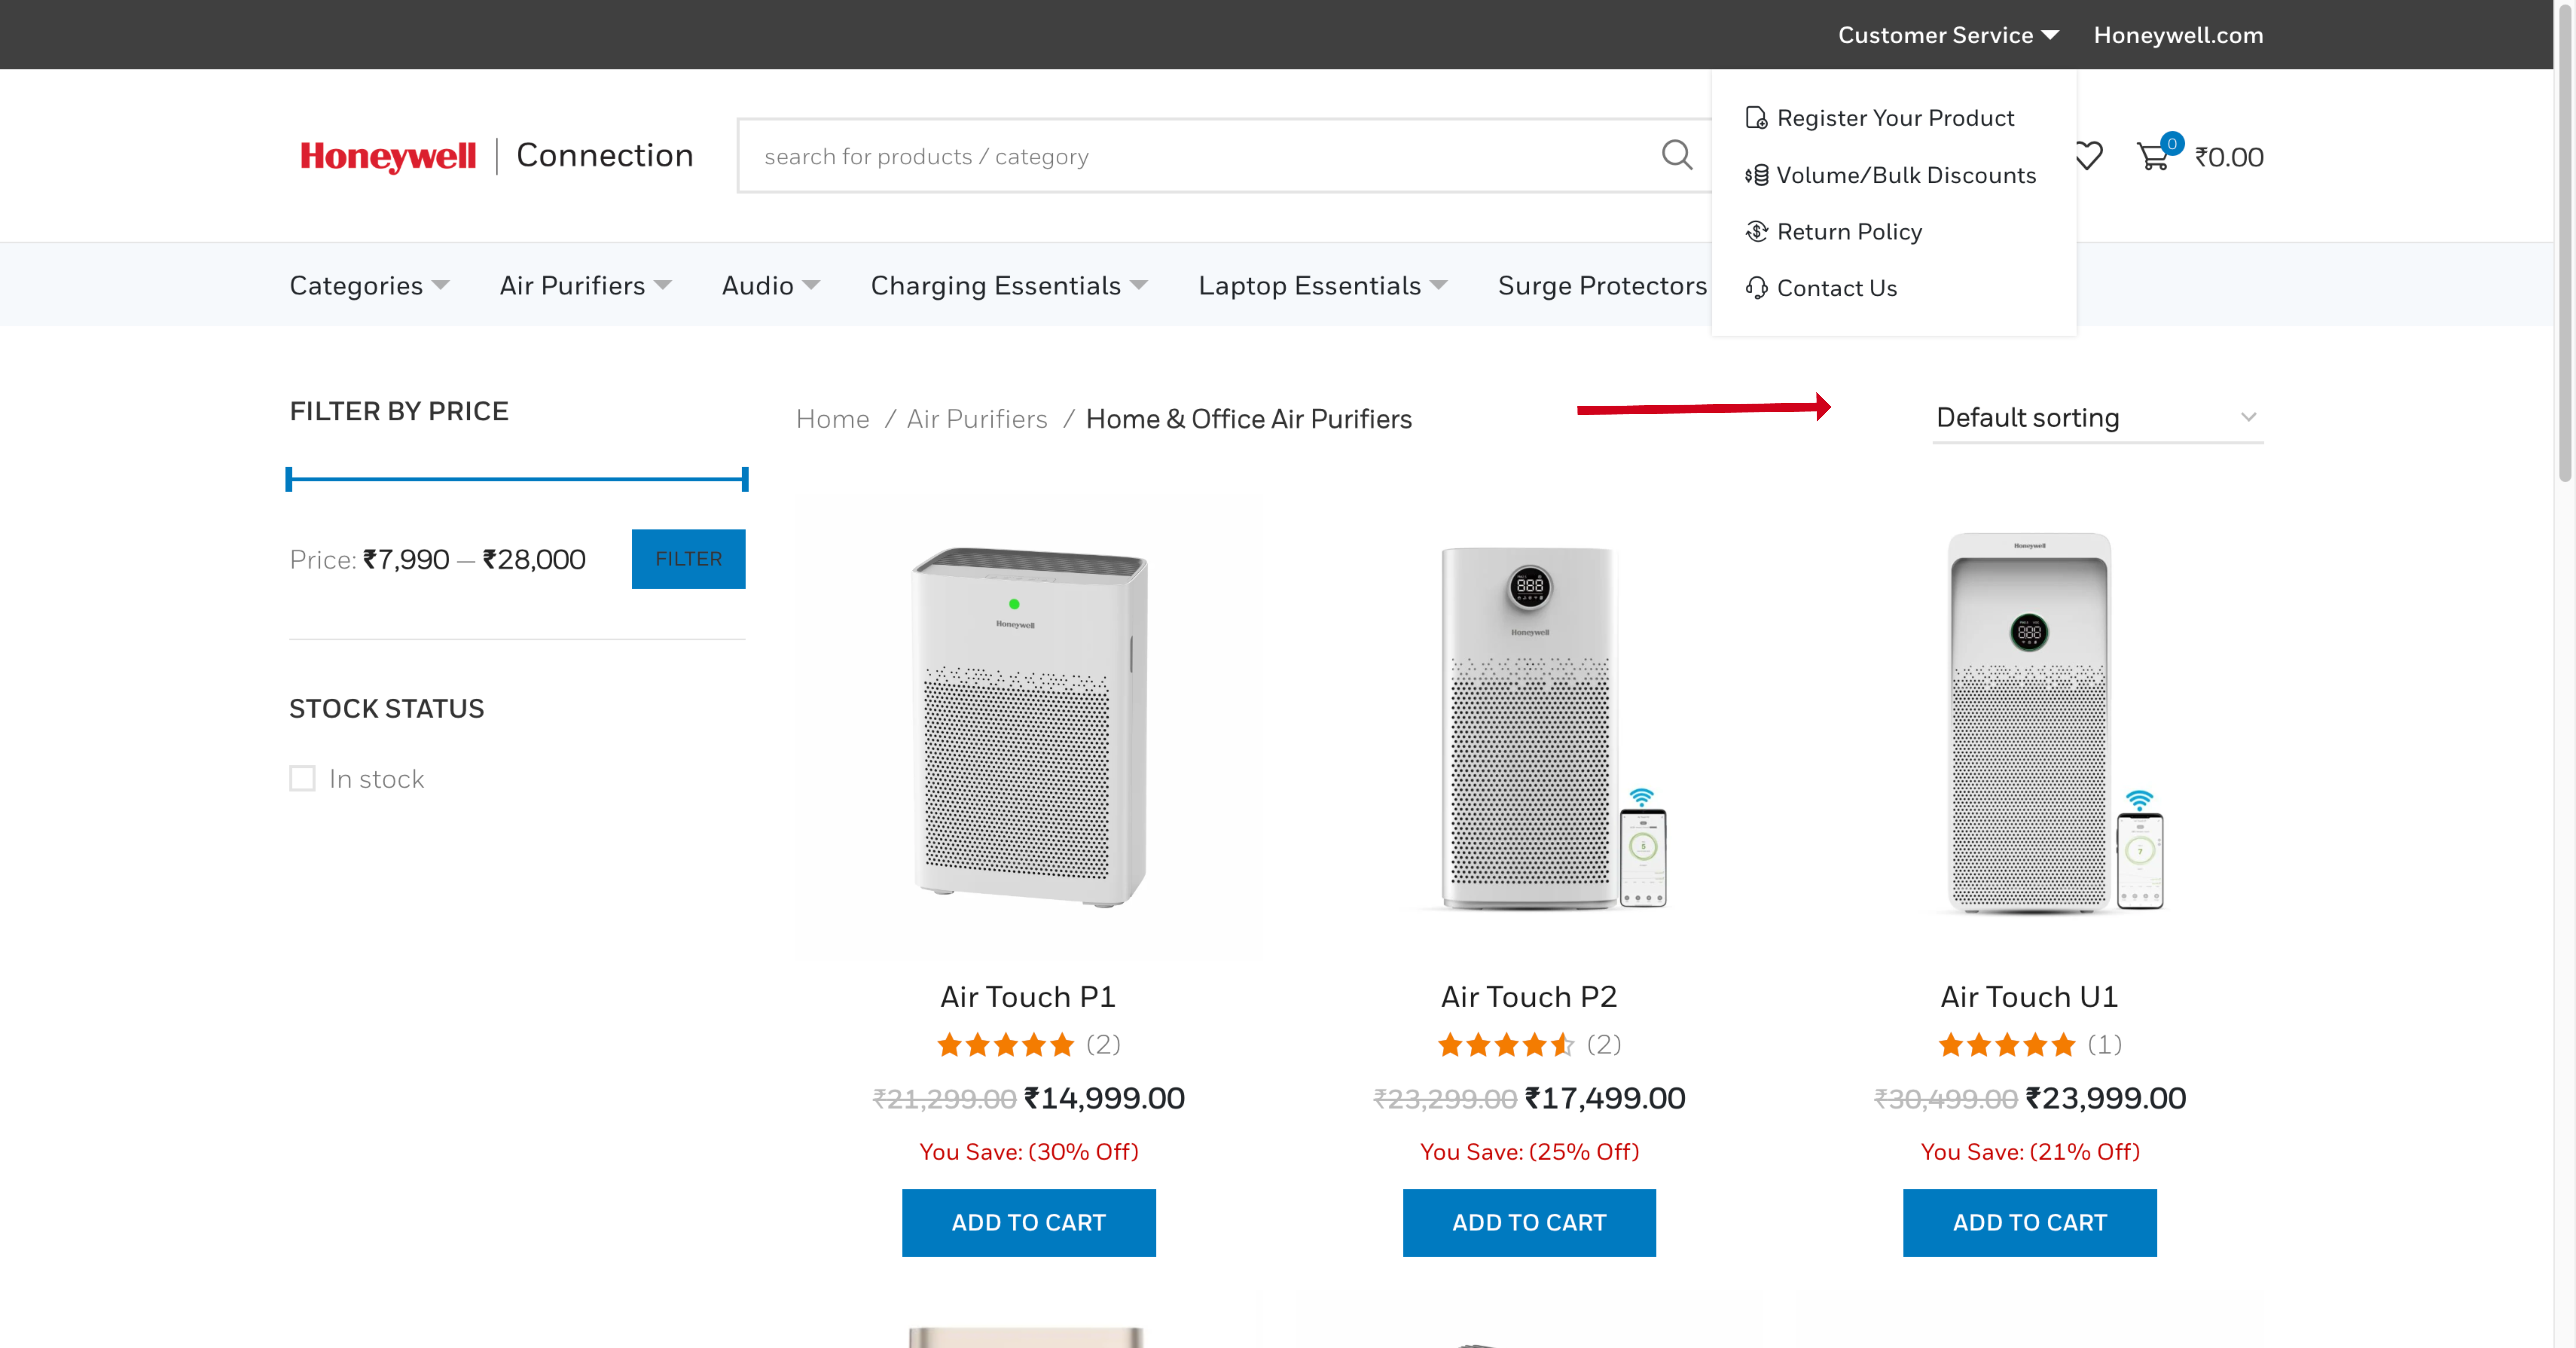2576x1348 pixels.
Task: Open the wishlist heart icon
Action: click(2088, 156)
